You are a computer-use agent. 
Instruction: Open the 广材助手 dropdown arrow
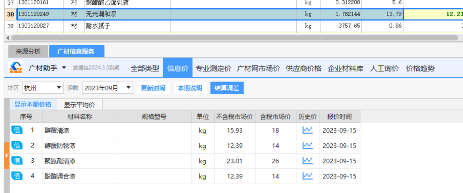point(64,68)
